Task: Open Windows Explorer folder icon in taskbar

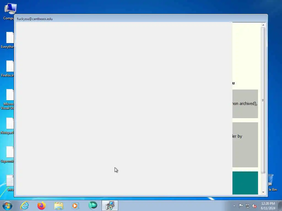Action: (59, 206)
